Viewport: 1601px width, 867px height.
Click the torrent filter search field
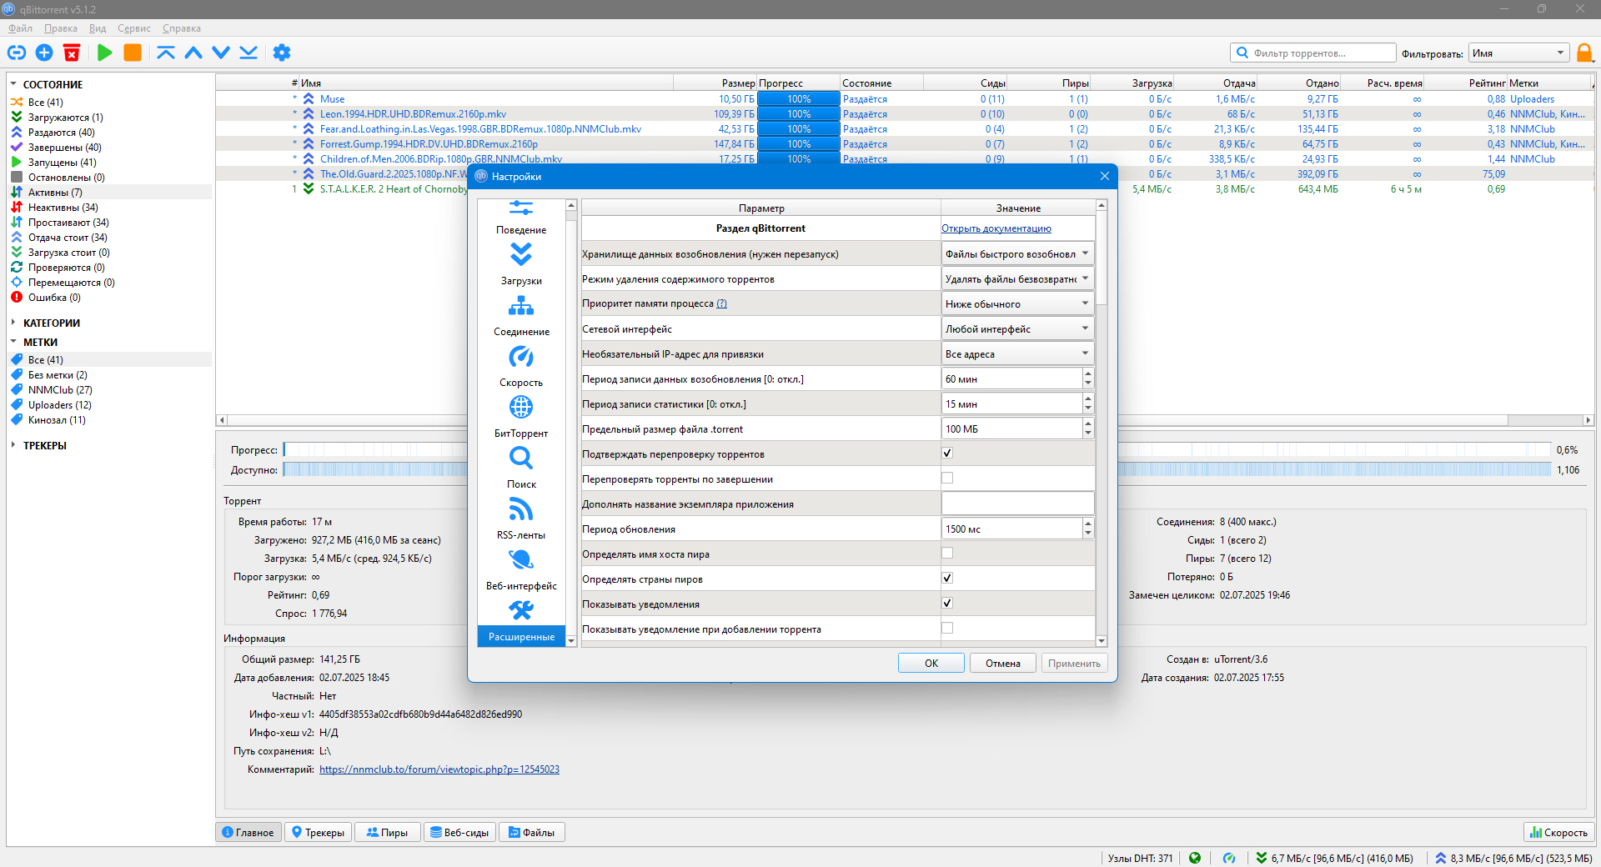click(x=1313, y=53)
